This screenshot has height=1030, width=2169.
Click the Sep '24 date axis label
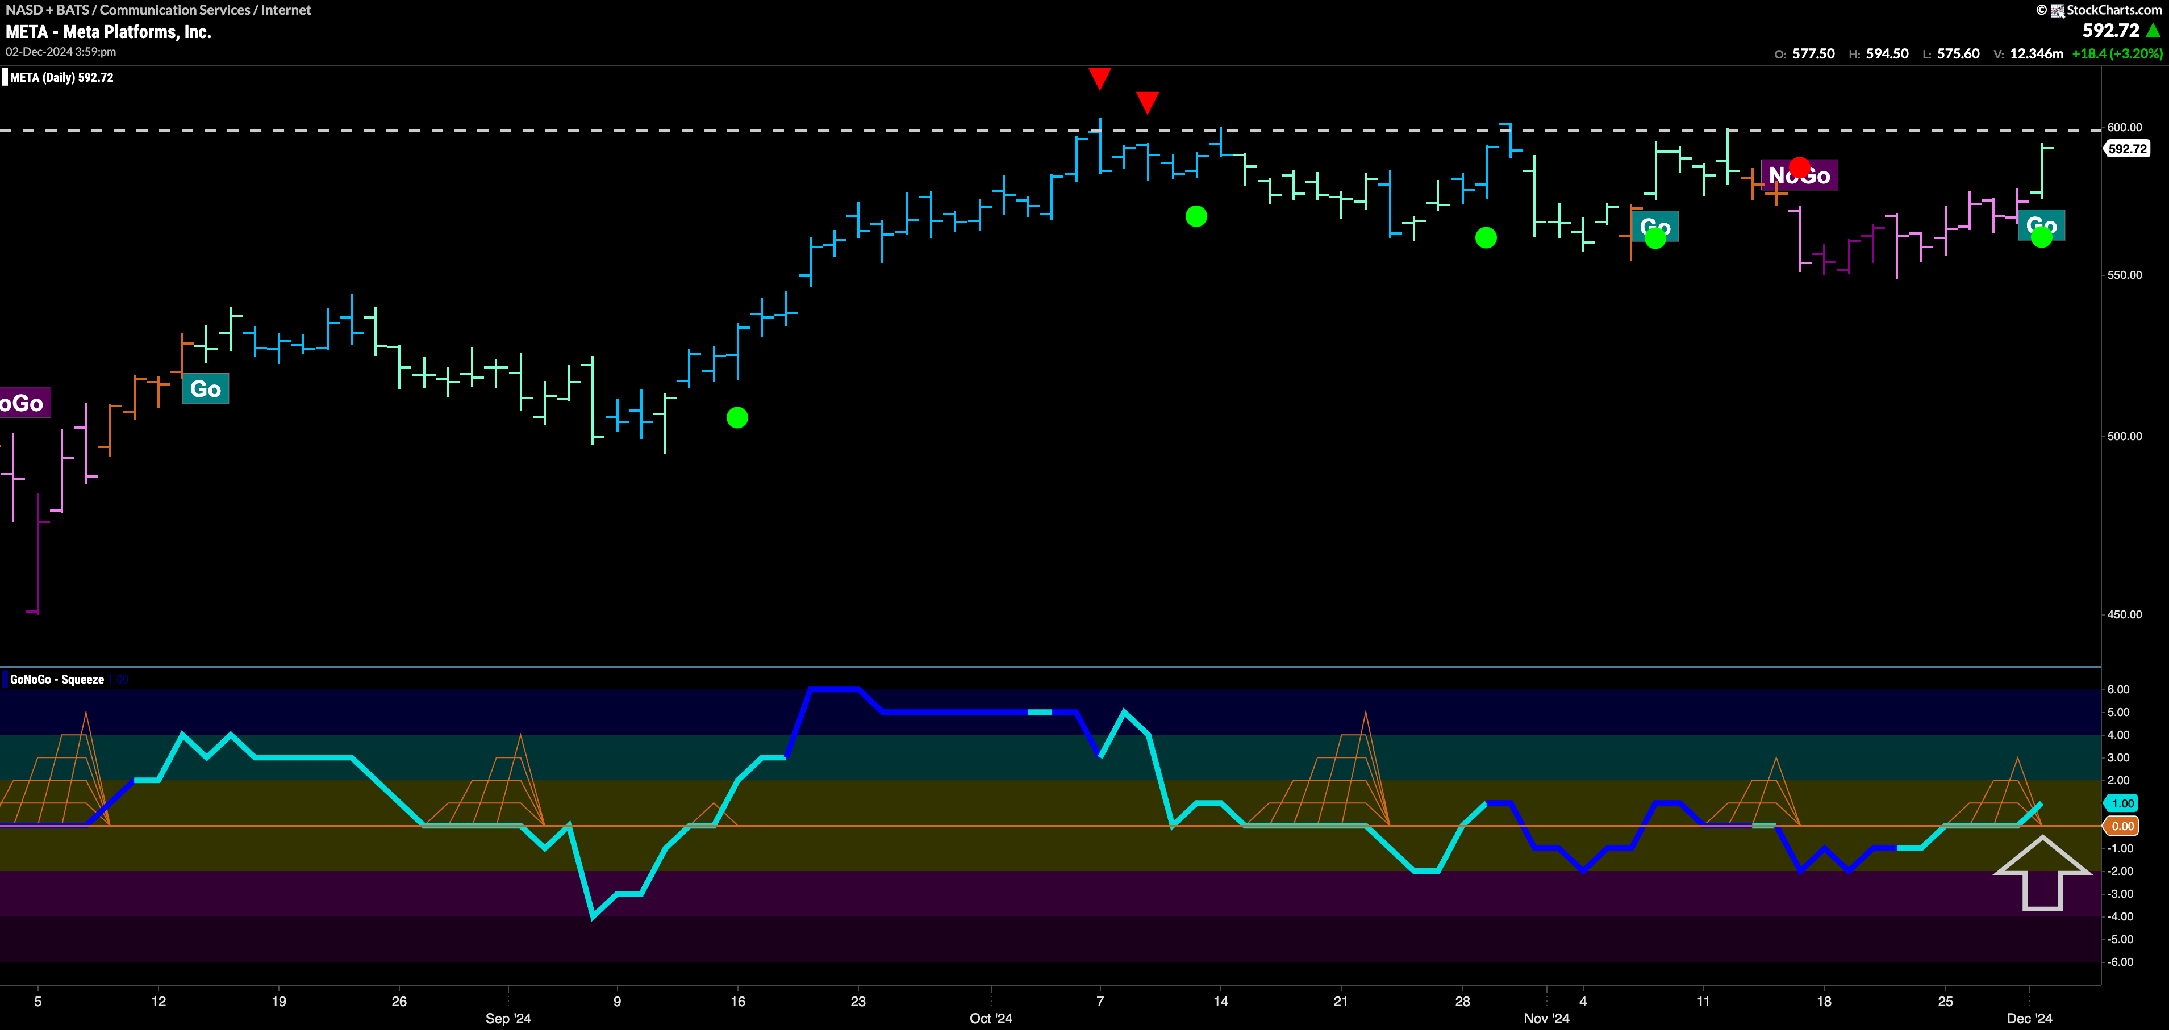click(508, 1018)
